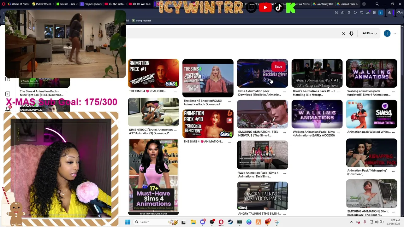Open more options for Wicked Whim animation pin
404x227 pixels.
393,132
